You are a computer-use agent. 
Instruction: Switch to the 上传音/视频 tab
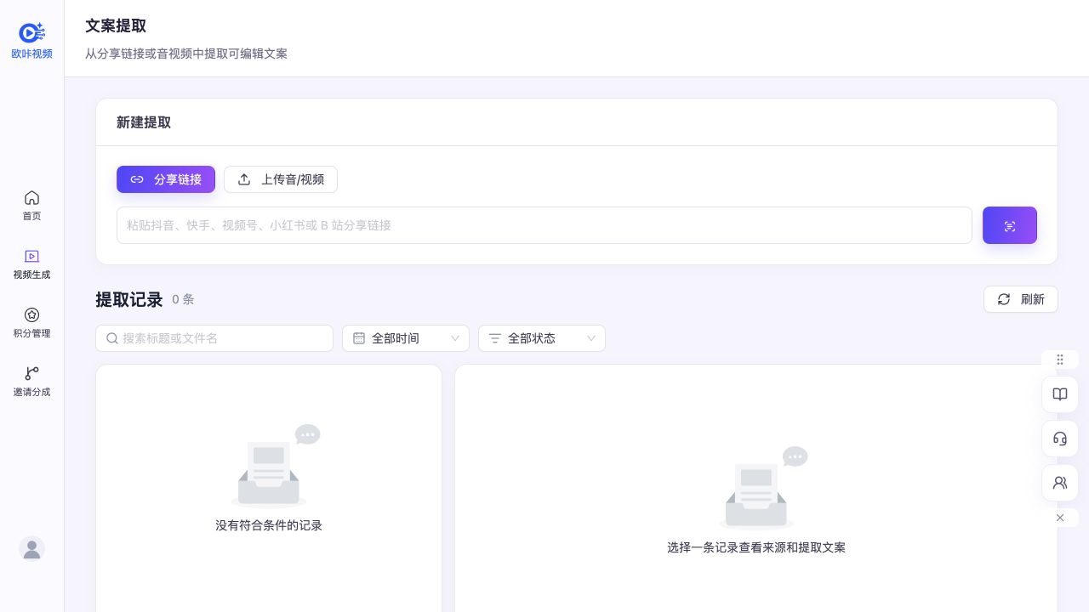[281, 179]
